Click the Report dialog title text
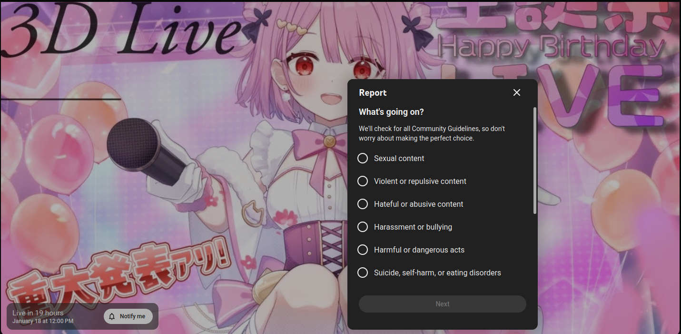The width and height of the screenshot is (681, 334). pyautogui.click(x=373, y=93)
